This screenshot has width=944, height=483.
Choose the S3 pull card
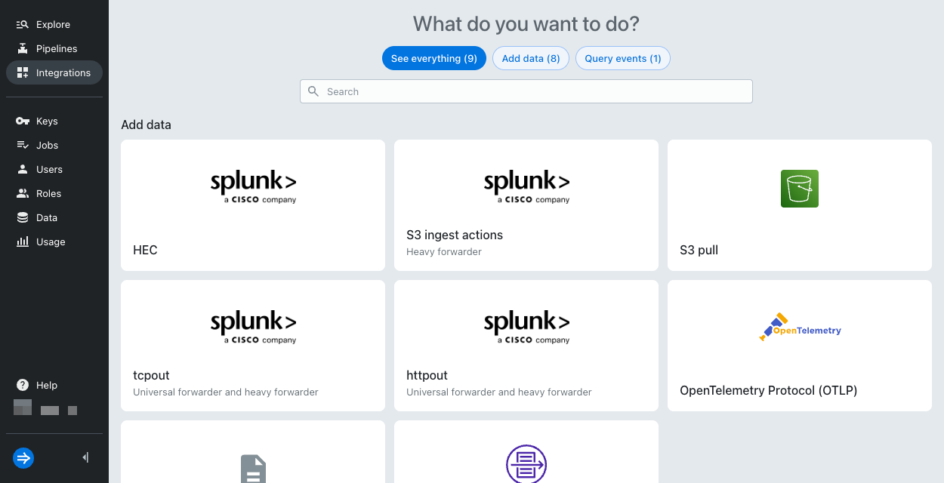tap(800, 205)
